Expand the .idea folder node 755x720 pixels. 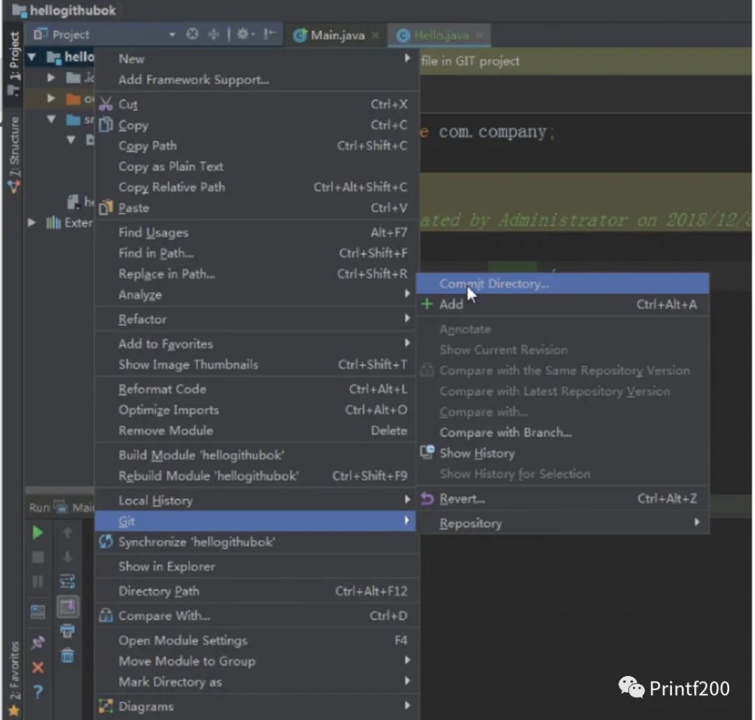click(50, 77)
